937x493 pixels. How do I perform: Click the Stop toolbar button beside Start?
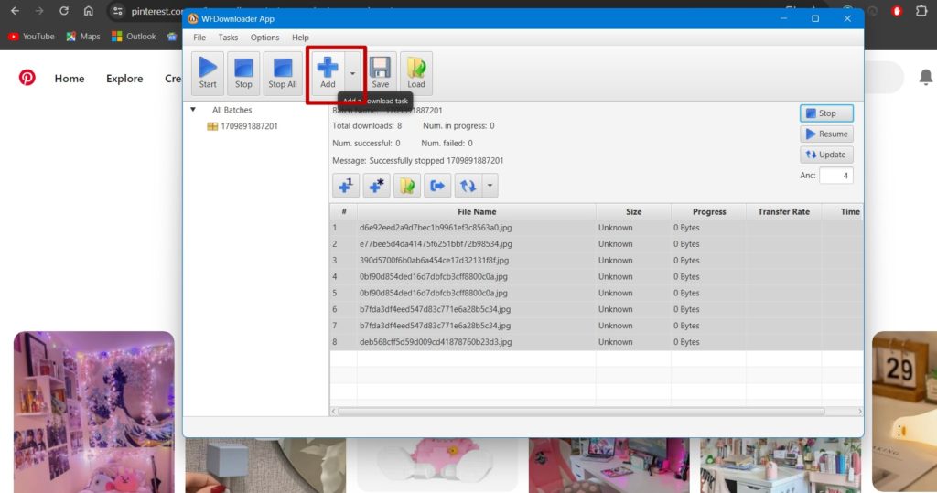click(x=243, y=73)
